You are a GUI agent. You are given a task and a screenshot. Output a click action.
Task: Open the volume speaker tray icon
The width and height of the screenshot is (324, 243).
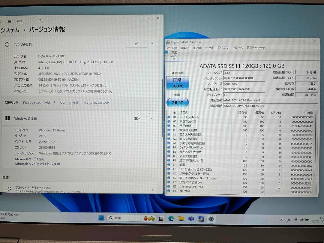point(301,220)
